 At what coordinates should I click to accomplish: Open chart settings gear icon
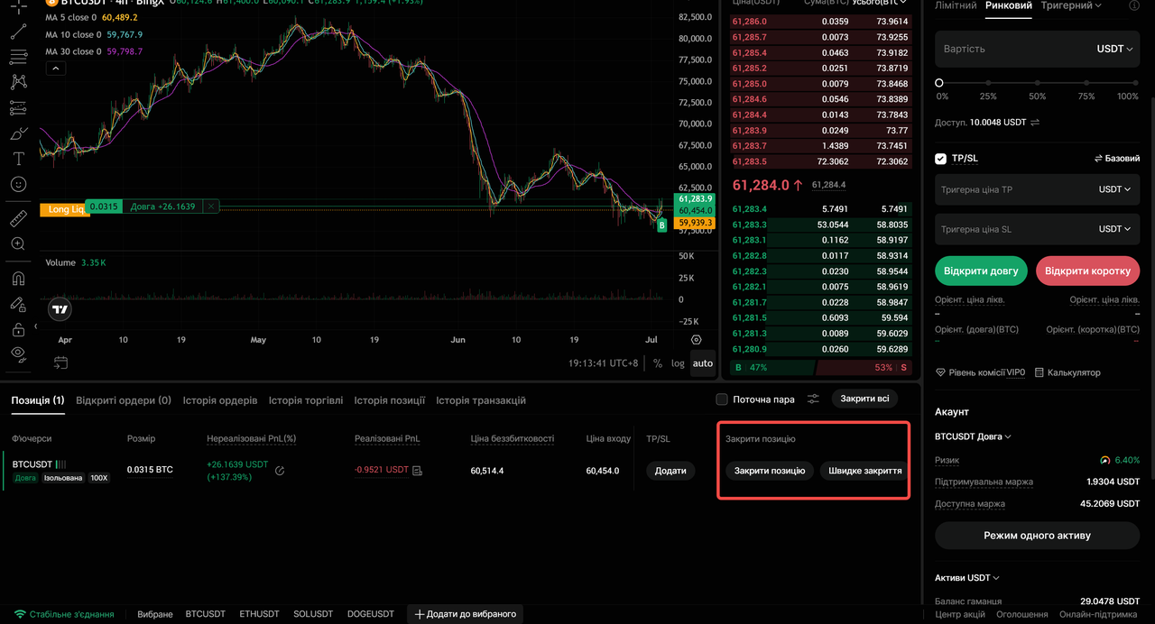(696, 340)
